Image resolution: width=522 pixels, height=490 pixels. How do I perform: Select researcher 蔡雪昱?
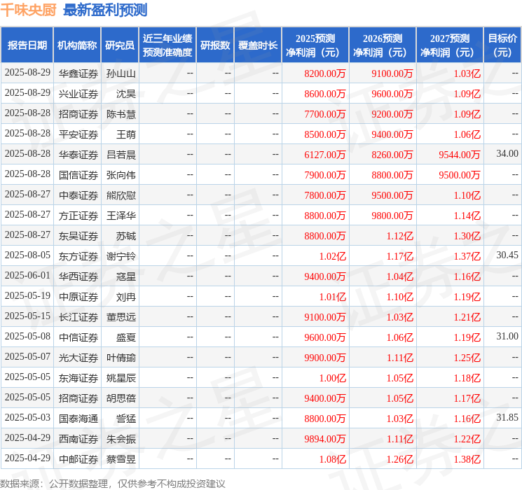(121, 459)
